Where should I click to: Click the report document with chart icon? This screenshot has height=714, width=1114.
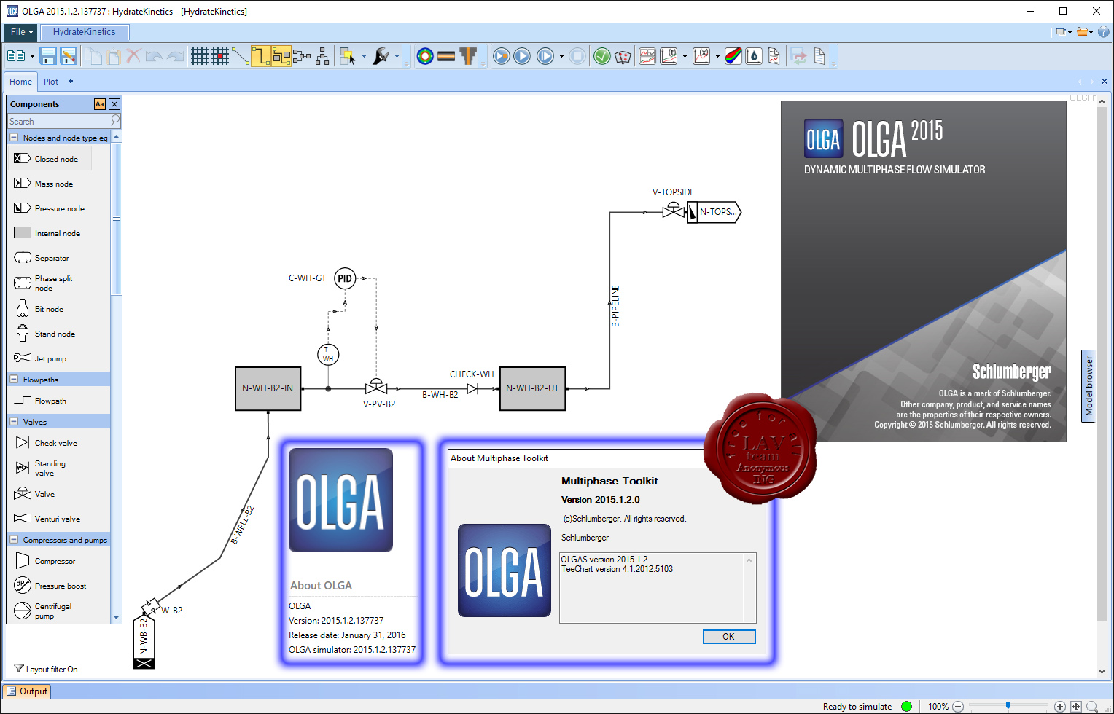point(774,56)
